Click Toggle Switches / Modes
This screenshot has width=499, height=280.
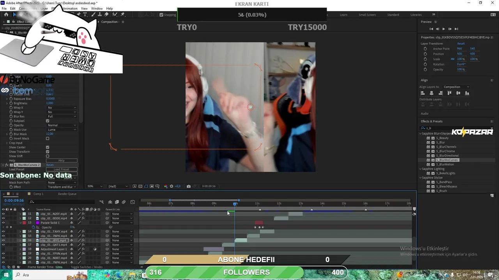[x=87, y=267]
